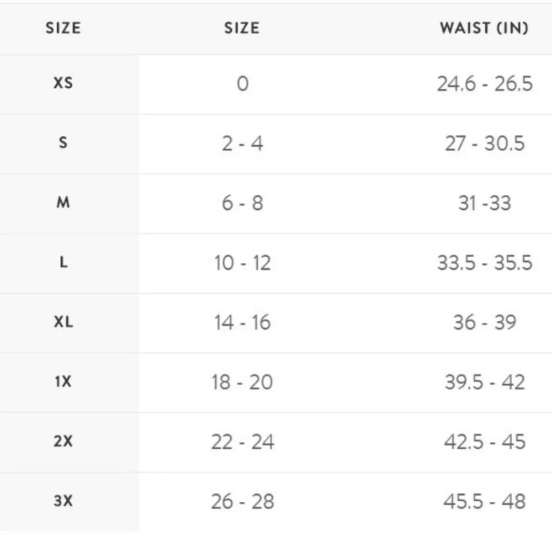Select the 18 - 20 size cell
This screenshot has width=552, height=552.
[242, 382]
